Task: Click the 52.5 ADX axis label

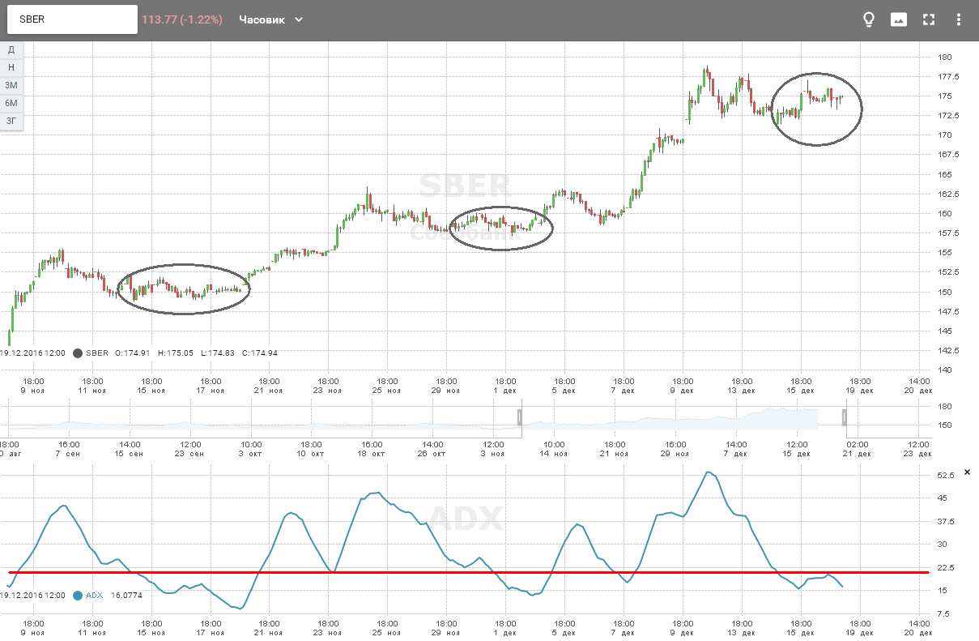Action: 947,475
